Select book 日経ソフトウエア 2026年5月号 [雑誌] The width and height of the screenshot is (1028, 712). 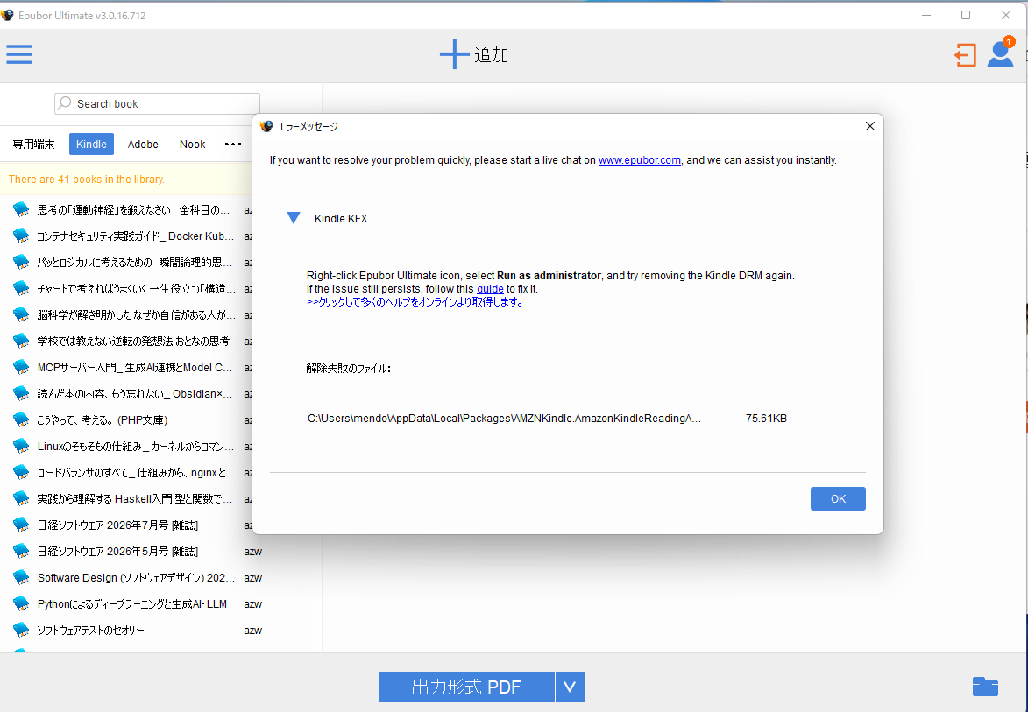tap(117, 551)
